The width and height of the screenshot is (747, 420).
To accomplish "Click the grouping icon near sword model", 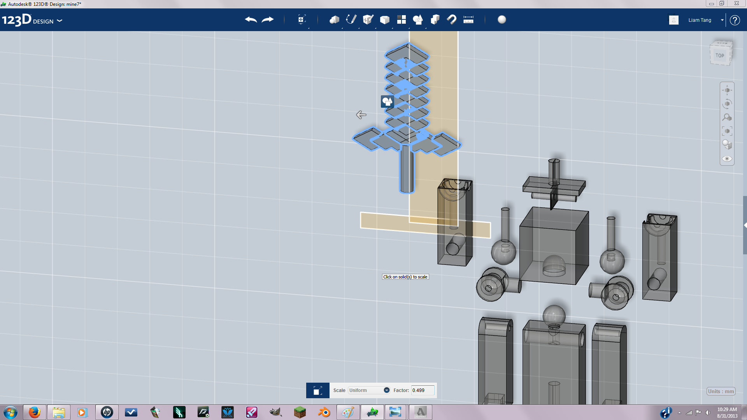I will click(x=388, y=101).
